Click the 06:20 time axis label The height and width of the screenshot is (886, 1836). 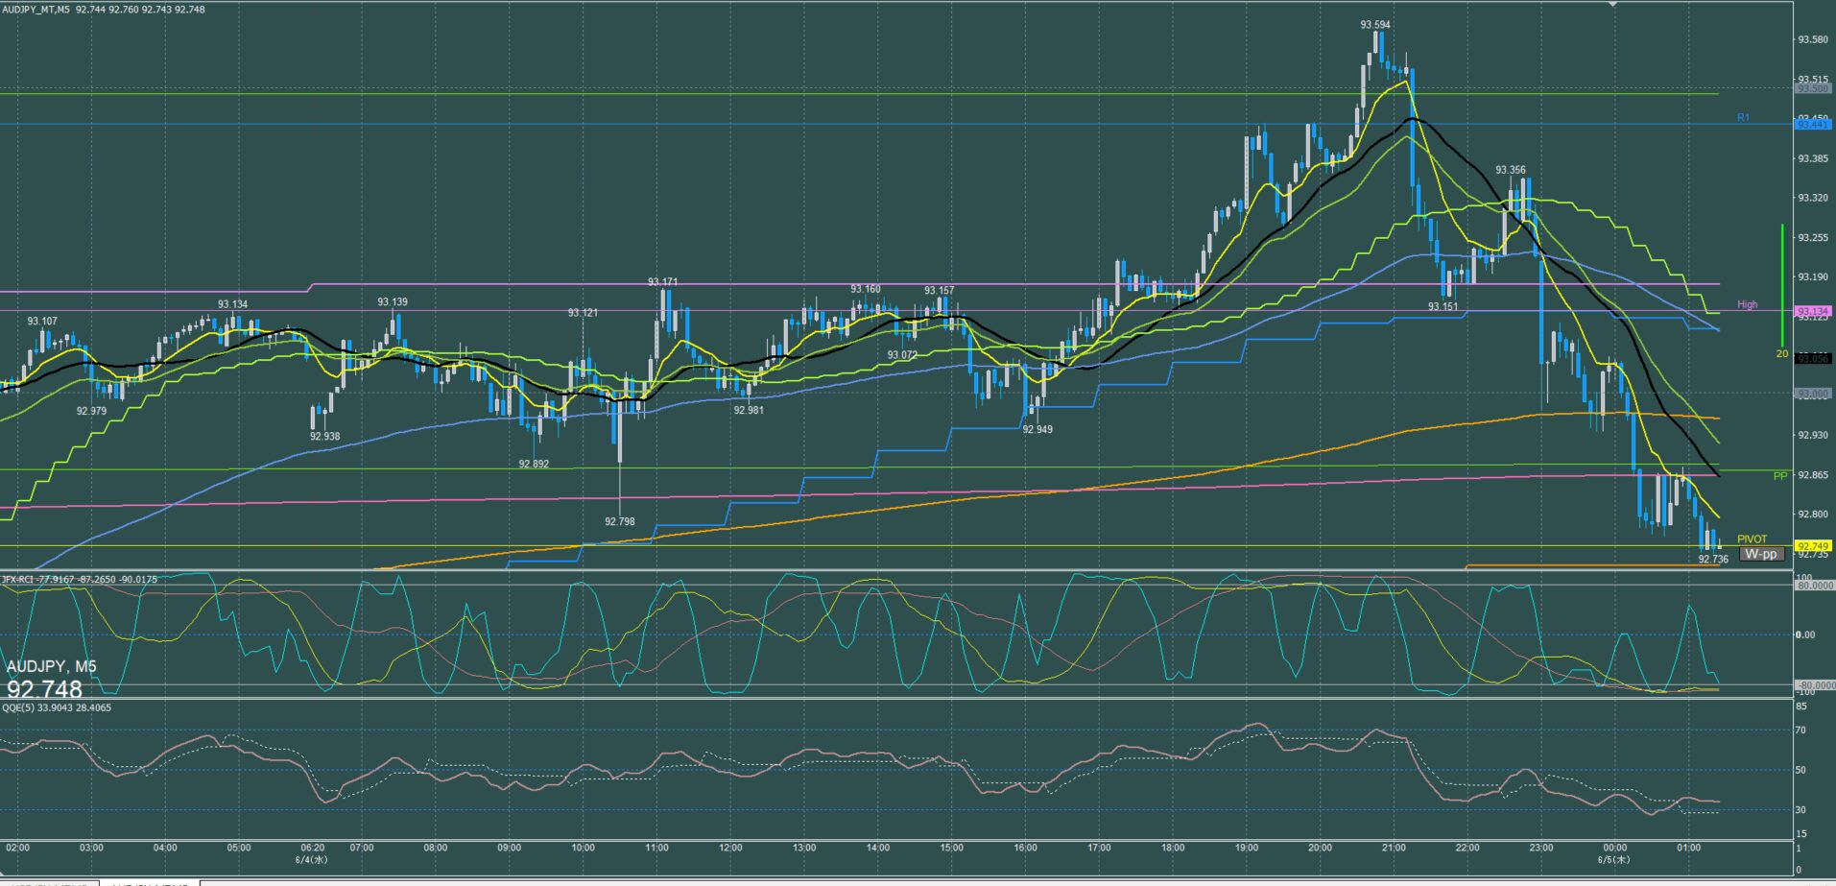313,848
